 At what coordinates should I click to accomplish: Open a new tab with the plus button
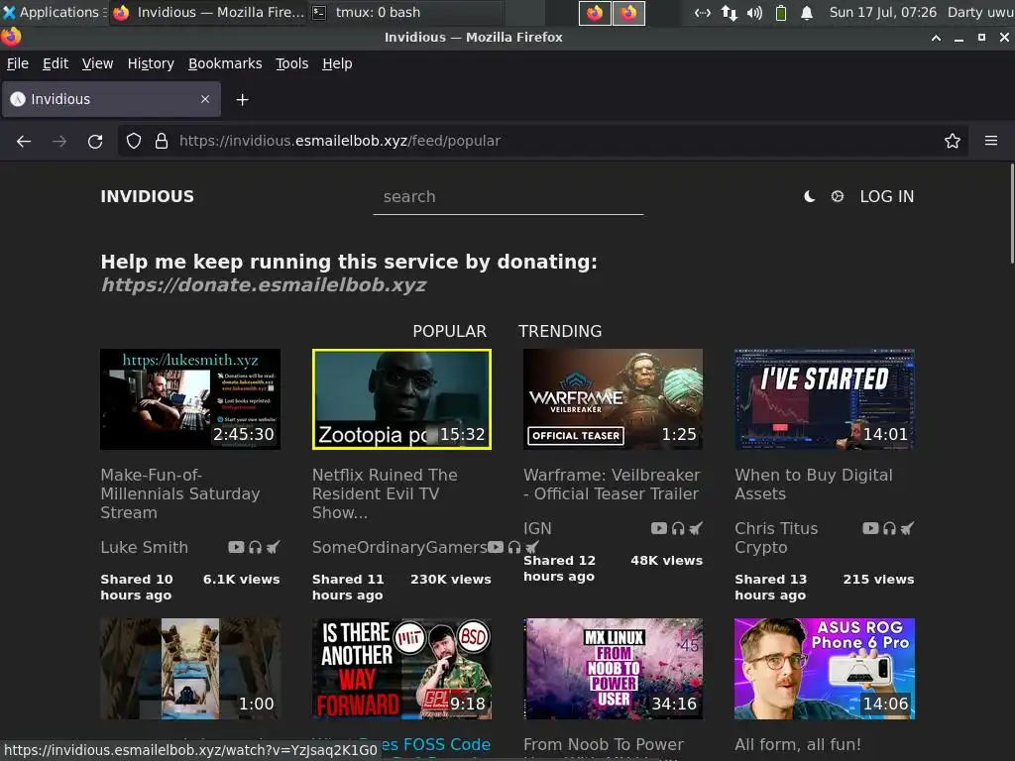(x=242, y=100)
